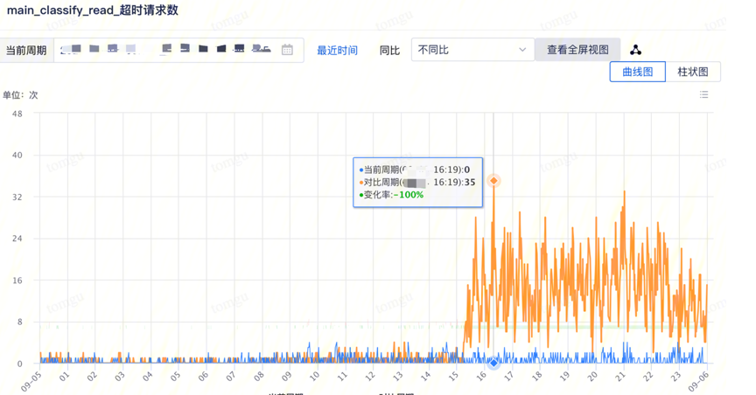This screenshot has height=395, width=756.
Task: Click the tooltip 当前周期 0 line
Action: coord(415,170)
